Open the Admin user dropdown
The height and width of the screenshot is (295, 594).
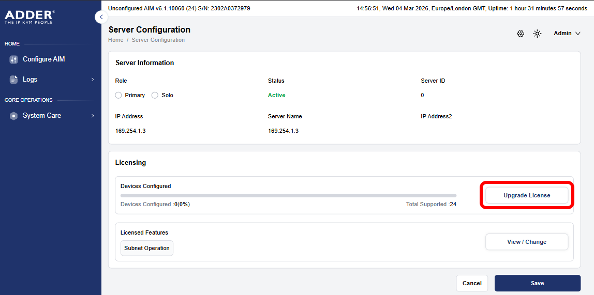pos(567,33)
